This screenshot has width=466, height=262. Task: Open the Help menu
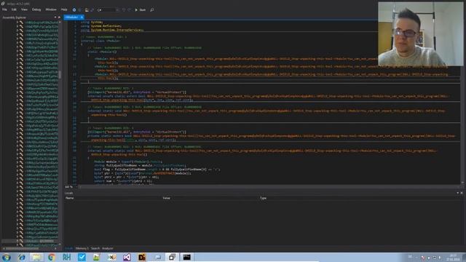point(64,9)
